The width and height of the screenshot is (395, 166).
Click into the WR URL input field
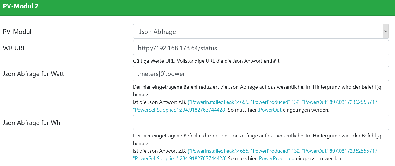[x=261, y=48]
